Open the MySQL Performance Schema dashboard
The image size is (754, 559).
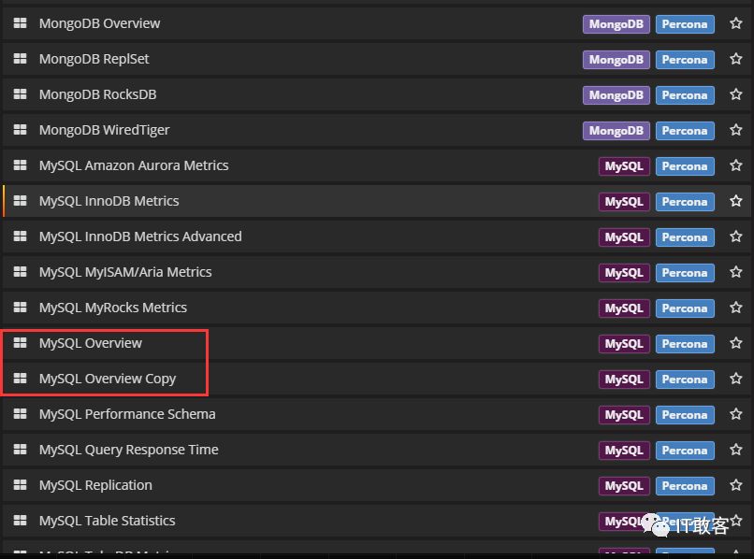[x=127, y=414]
